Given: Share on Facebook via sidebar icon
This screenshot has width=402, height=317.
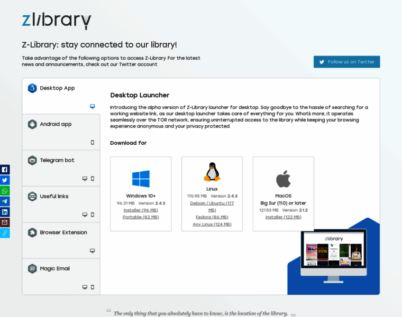Looking at the screenshot, I should [5, 170].
